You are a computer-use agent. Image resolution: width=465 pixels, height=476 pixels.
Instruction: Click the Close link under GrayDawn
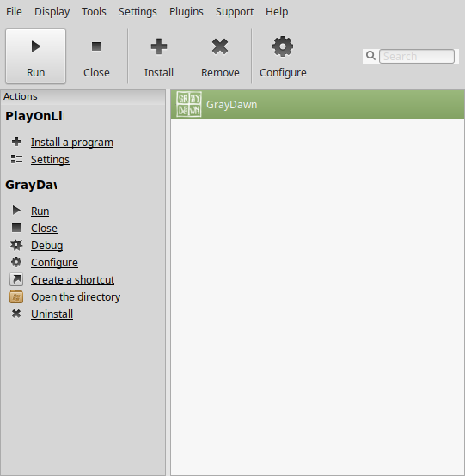(44, 228)
